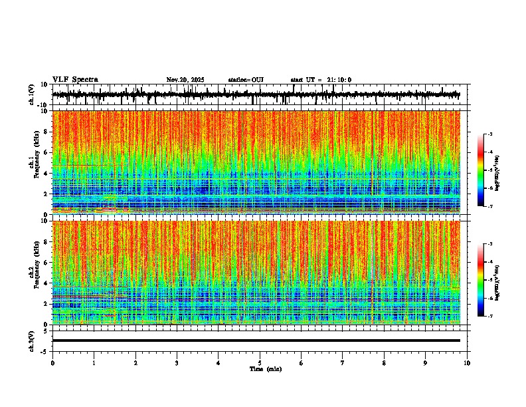The image size is (526, 407).
Task: Click the "ch.1(V)" waveform axis label
Action: tap(32, 94)
